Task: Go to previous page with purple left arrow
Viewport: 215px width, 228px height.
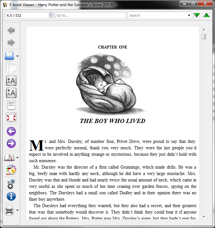Action: coord(11,131)
